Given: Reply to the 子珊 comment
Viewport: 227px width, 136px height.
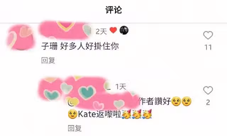Looking at the screenshot, I should point(48,60).
